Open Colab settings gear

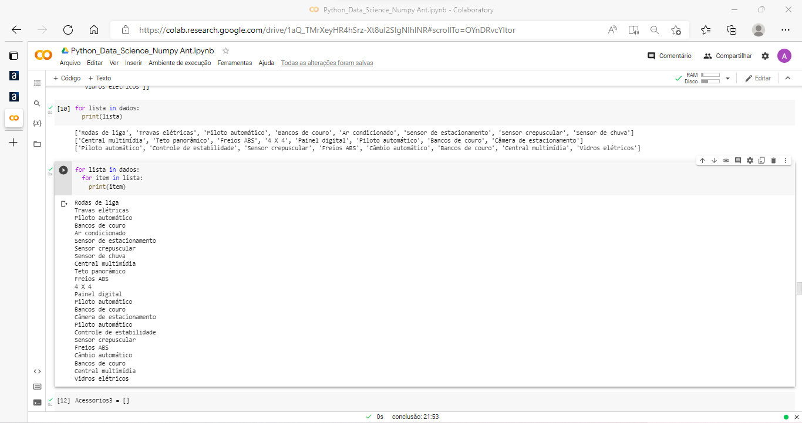point(765,56)
